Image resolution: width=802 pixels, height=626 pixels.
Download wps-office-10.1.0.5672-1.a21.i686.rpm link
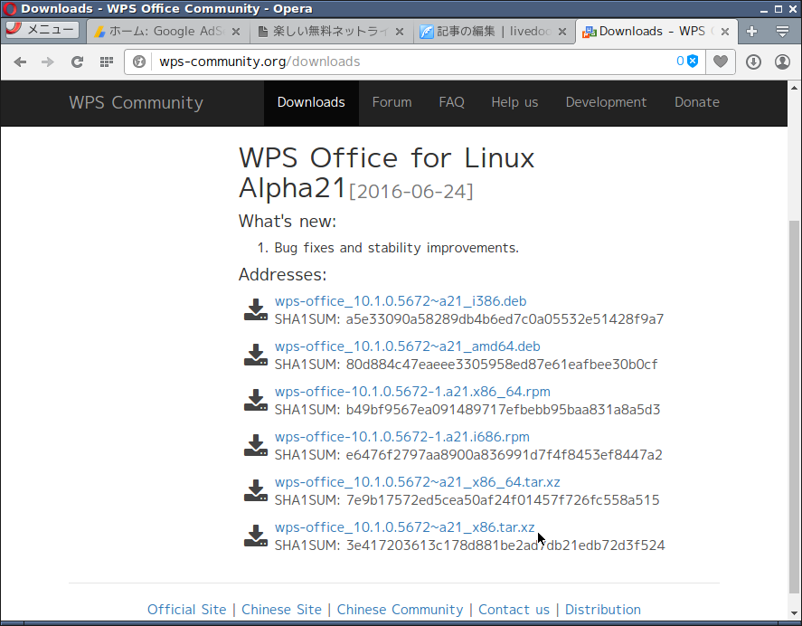coord(402,437)
